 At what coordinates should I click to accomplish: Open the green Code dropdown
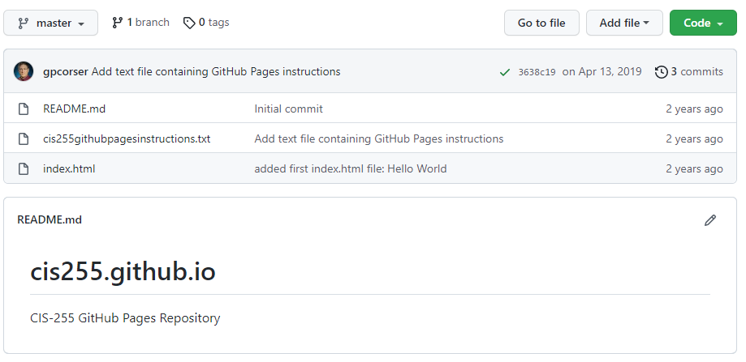click(x=702, y=23)
